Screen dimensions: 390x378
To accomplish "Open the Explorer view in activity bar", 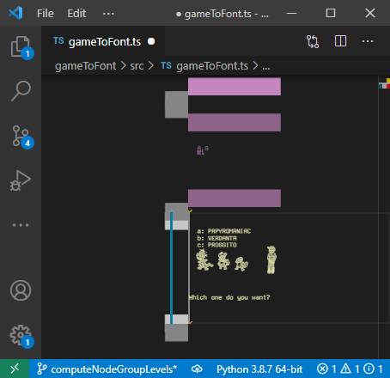I will [x=21, y=46].
